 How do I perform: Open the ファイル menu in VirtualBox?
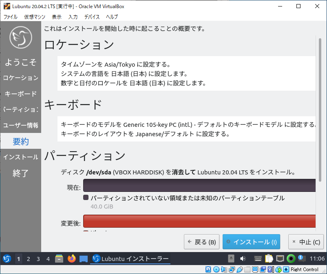(11, 17)
